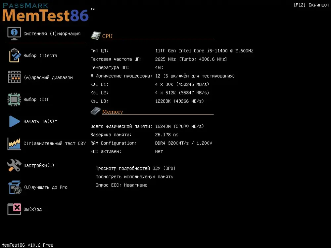The image size is (331, 248).
Task: Click the RAM Benchmark chart icon
Action: click(14, 144)
